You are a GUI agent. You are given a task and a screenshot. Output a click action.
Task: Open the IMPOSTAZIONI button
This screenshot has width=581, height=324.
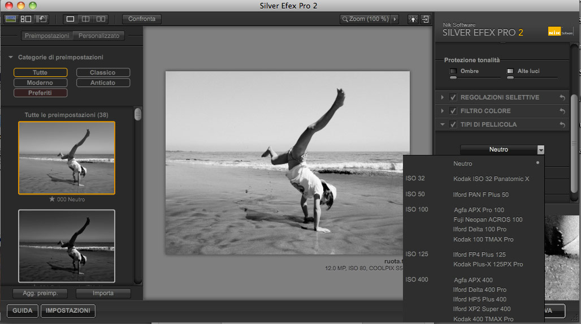[x=68, y=310]
